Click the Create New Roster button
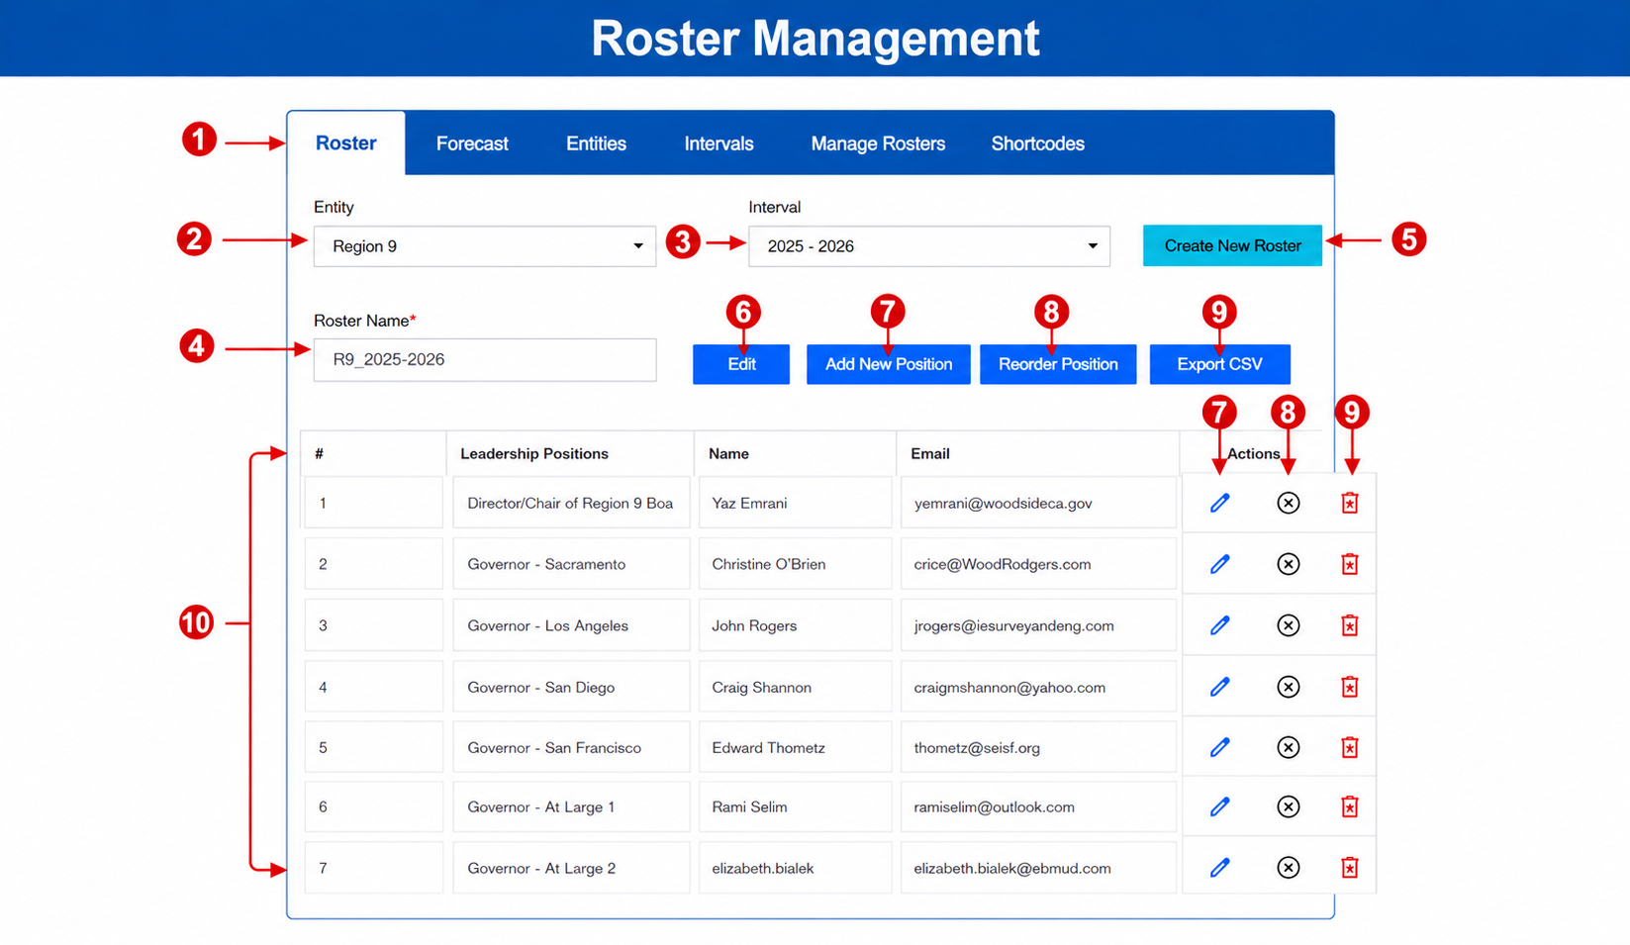1630x945 pixels. [x=1232, y=245]
